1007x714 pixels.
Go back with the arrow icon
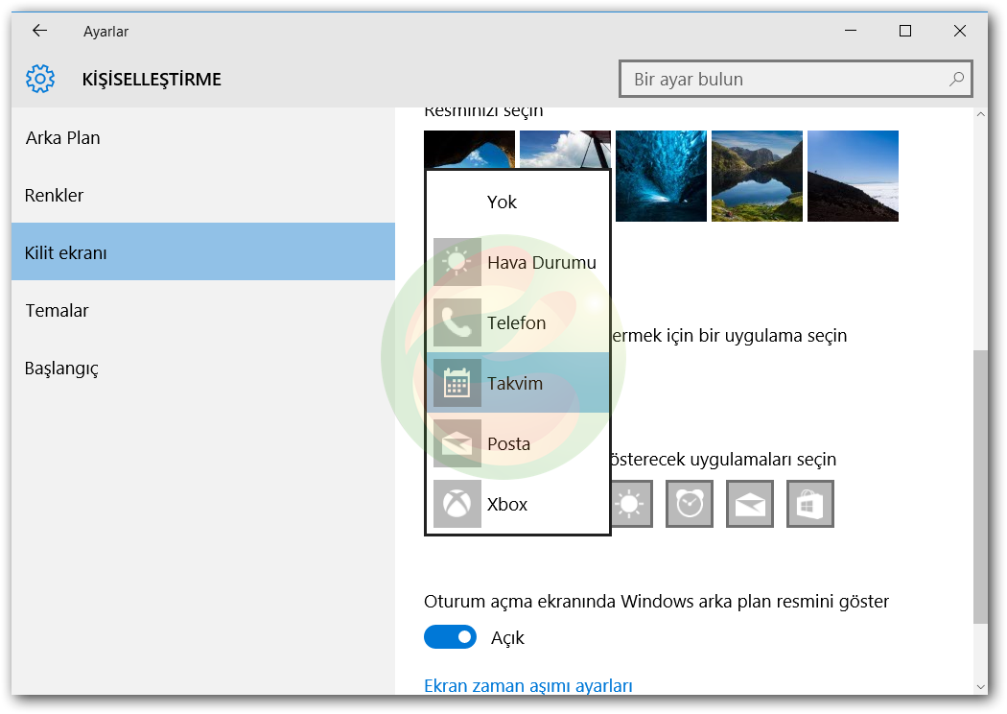[39, 31]
